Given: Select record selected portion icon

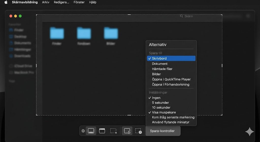Looking at the screenshot, I should coord(138,131).
